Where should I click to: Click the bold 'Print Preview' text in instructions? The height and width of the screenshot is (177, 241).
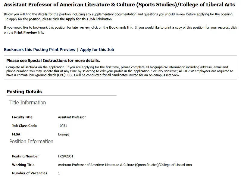tap(26, 33)
